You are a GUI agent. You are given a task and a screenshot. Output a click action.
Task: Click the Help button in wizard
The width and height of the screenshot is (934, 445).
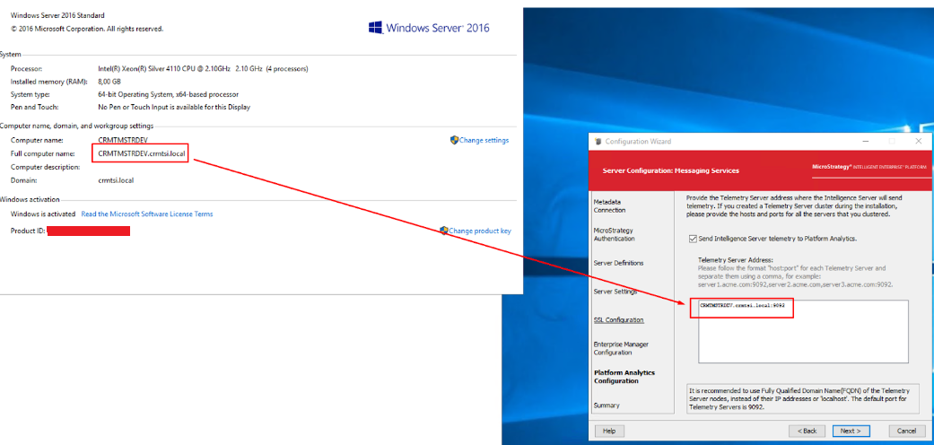[609, 431]
